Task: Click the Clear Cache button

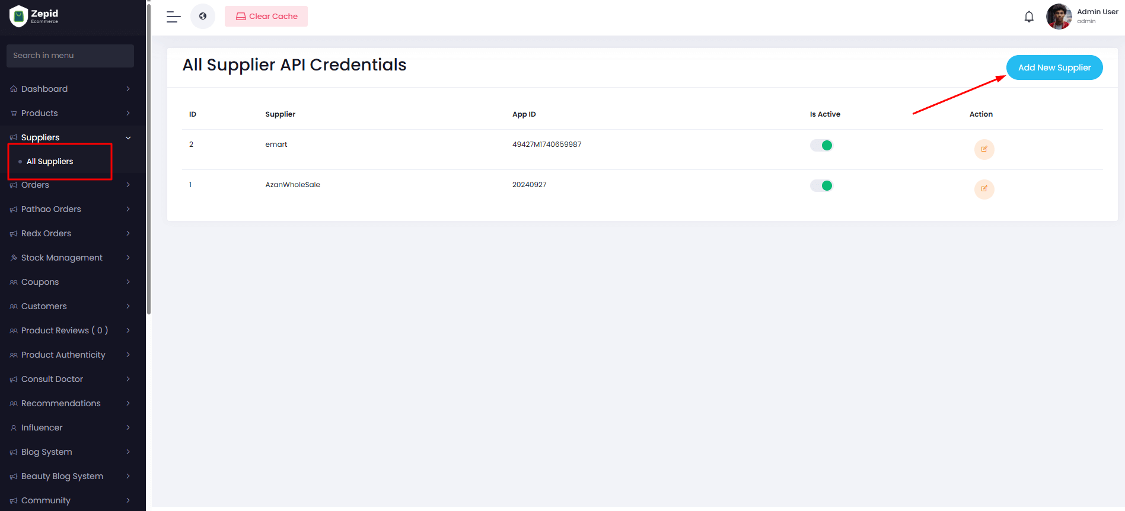Action: (x=266, y=17)
